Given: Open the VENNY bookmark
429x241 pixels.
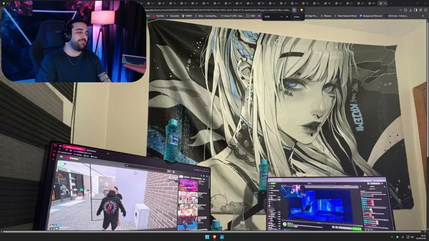Looking at the screenshot, I should (x=187, y=16).
